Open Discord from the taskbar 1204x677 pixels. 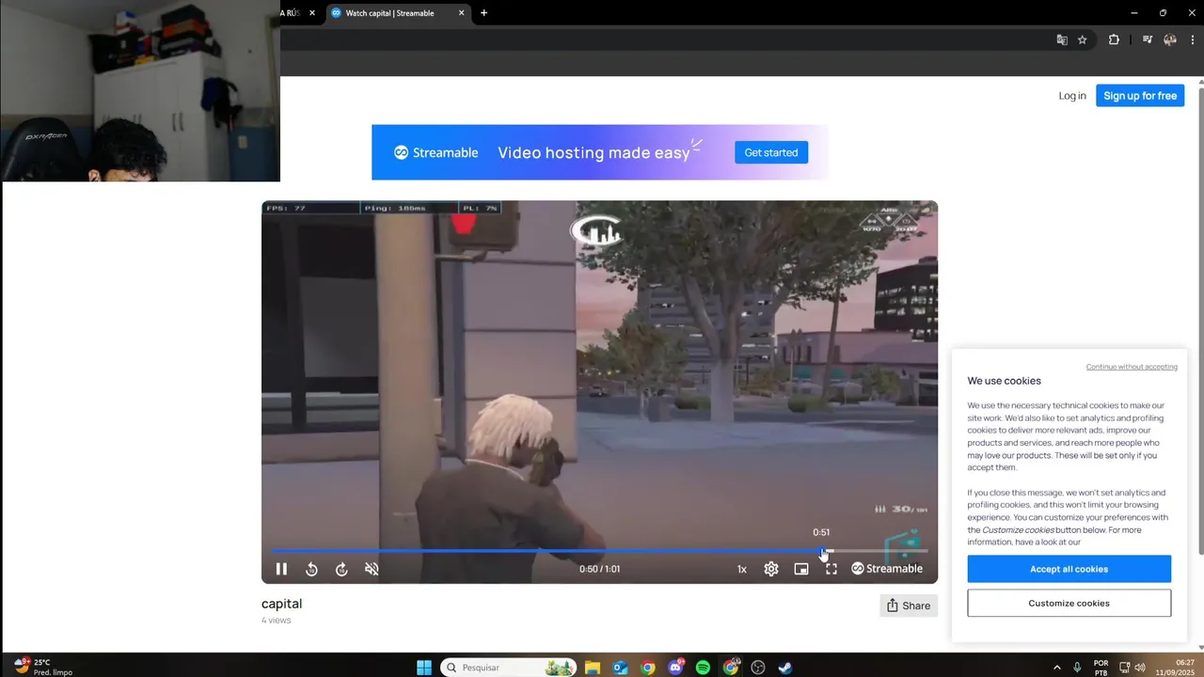[675, 668]
